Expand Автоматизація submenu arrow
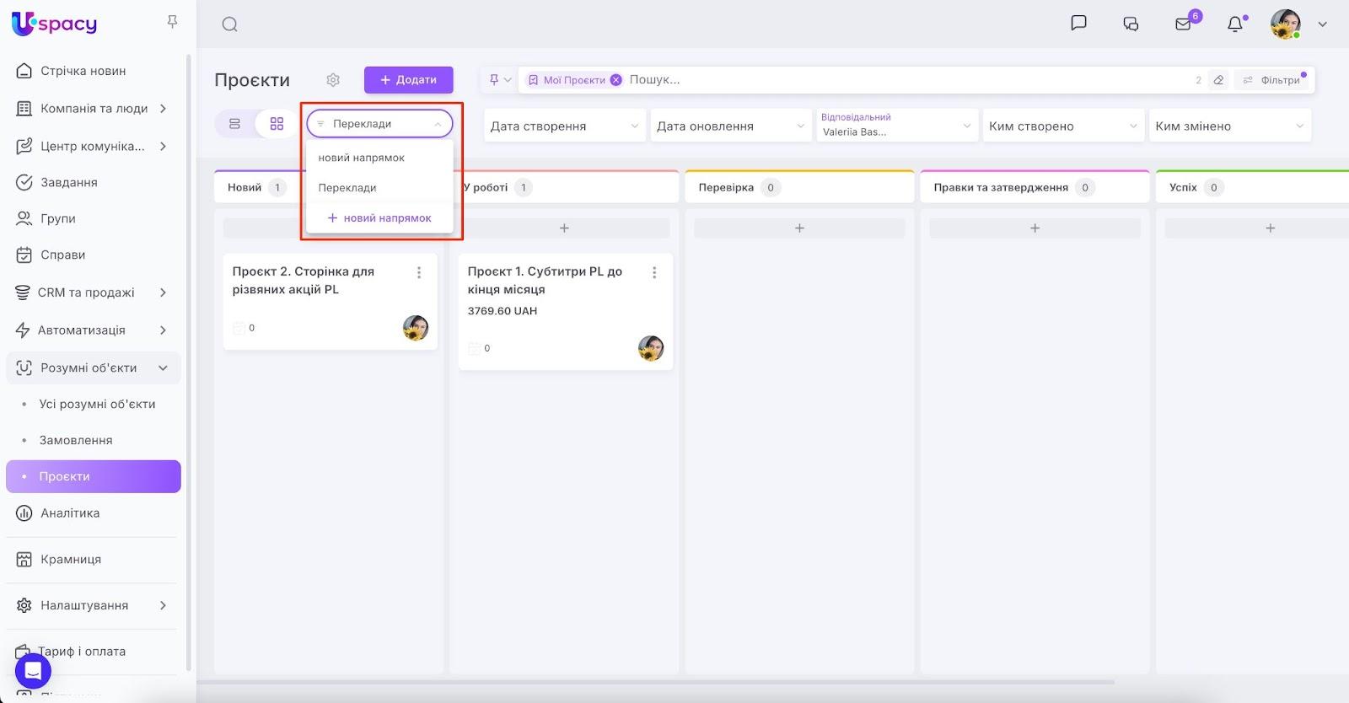 163,330
